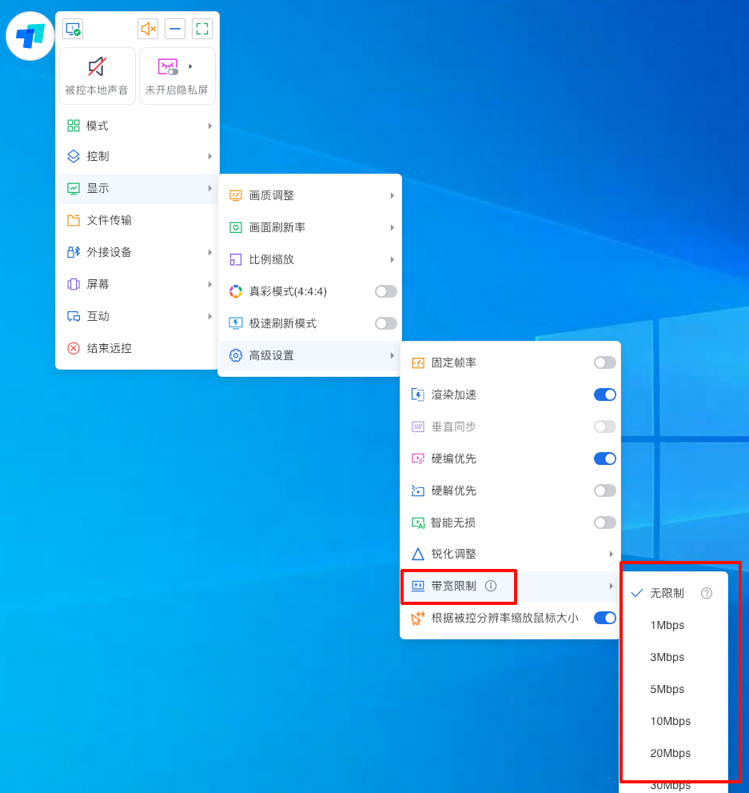The image size is (749, 793).
Task: Enable the 智能无损 toggle
Action: [604, 523]
